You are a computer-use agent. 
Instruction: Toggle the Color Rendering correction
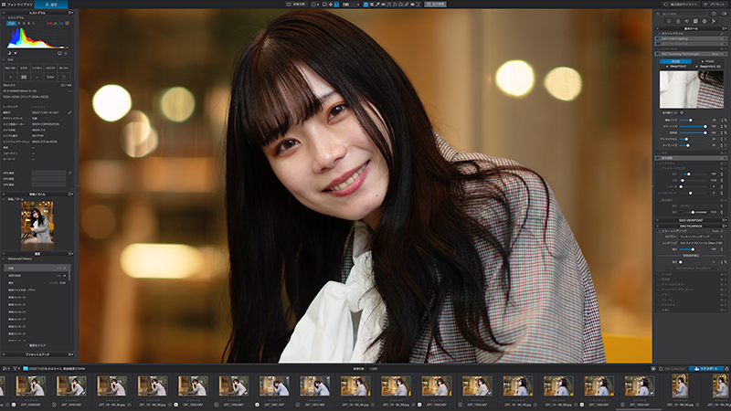coord(659,231)
